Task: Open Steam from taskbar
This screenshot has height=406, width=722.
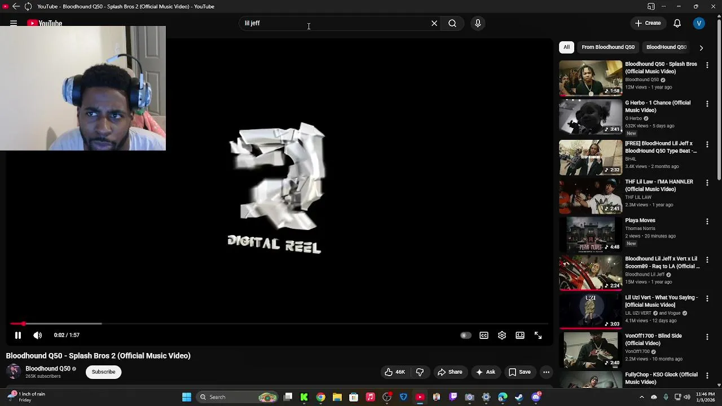Action: 519,397
